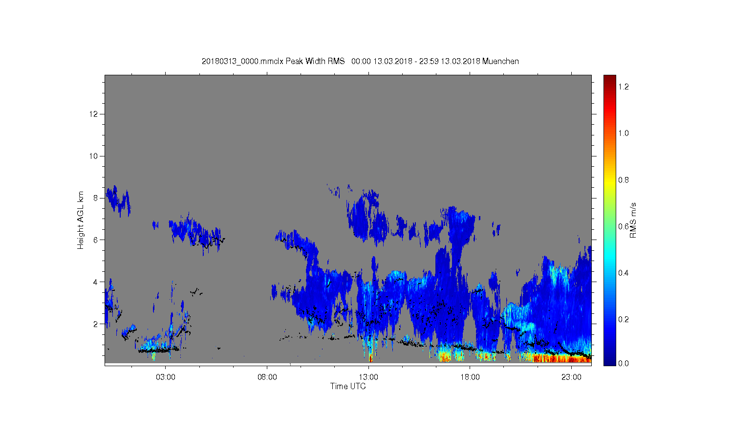Click the 'Time UTC' axis title

[x=348, y=386]
